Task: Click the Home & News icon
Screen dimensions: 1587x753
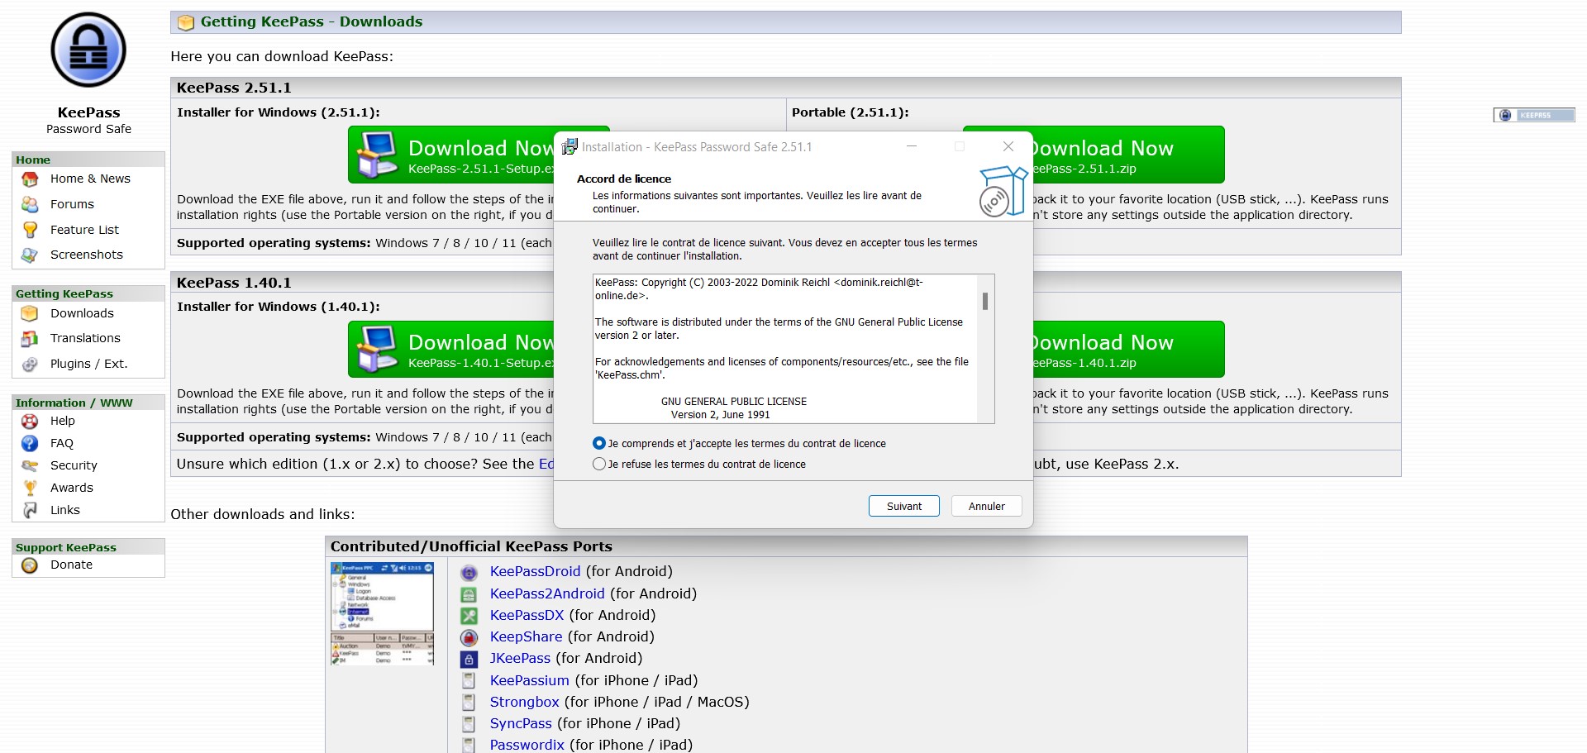Action: coord(30,179)
